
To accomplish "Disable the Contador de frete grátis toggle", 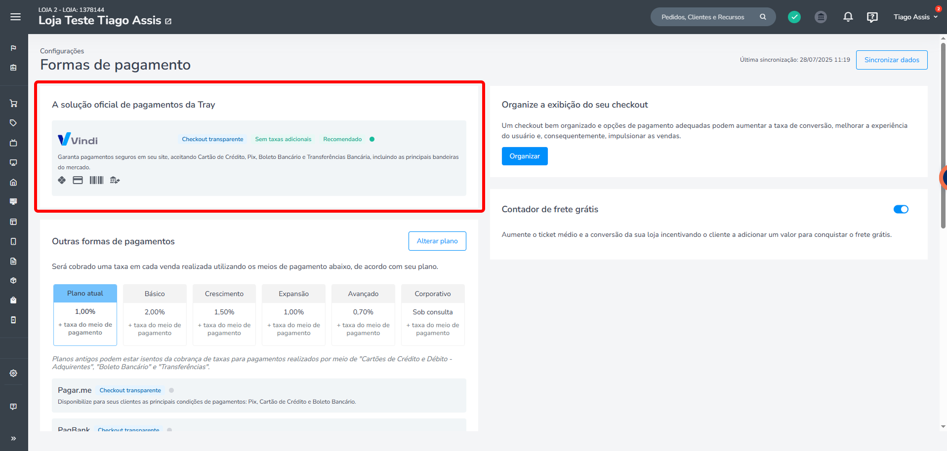I will point(901,209).
